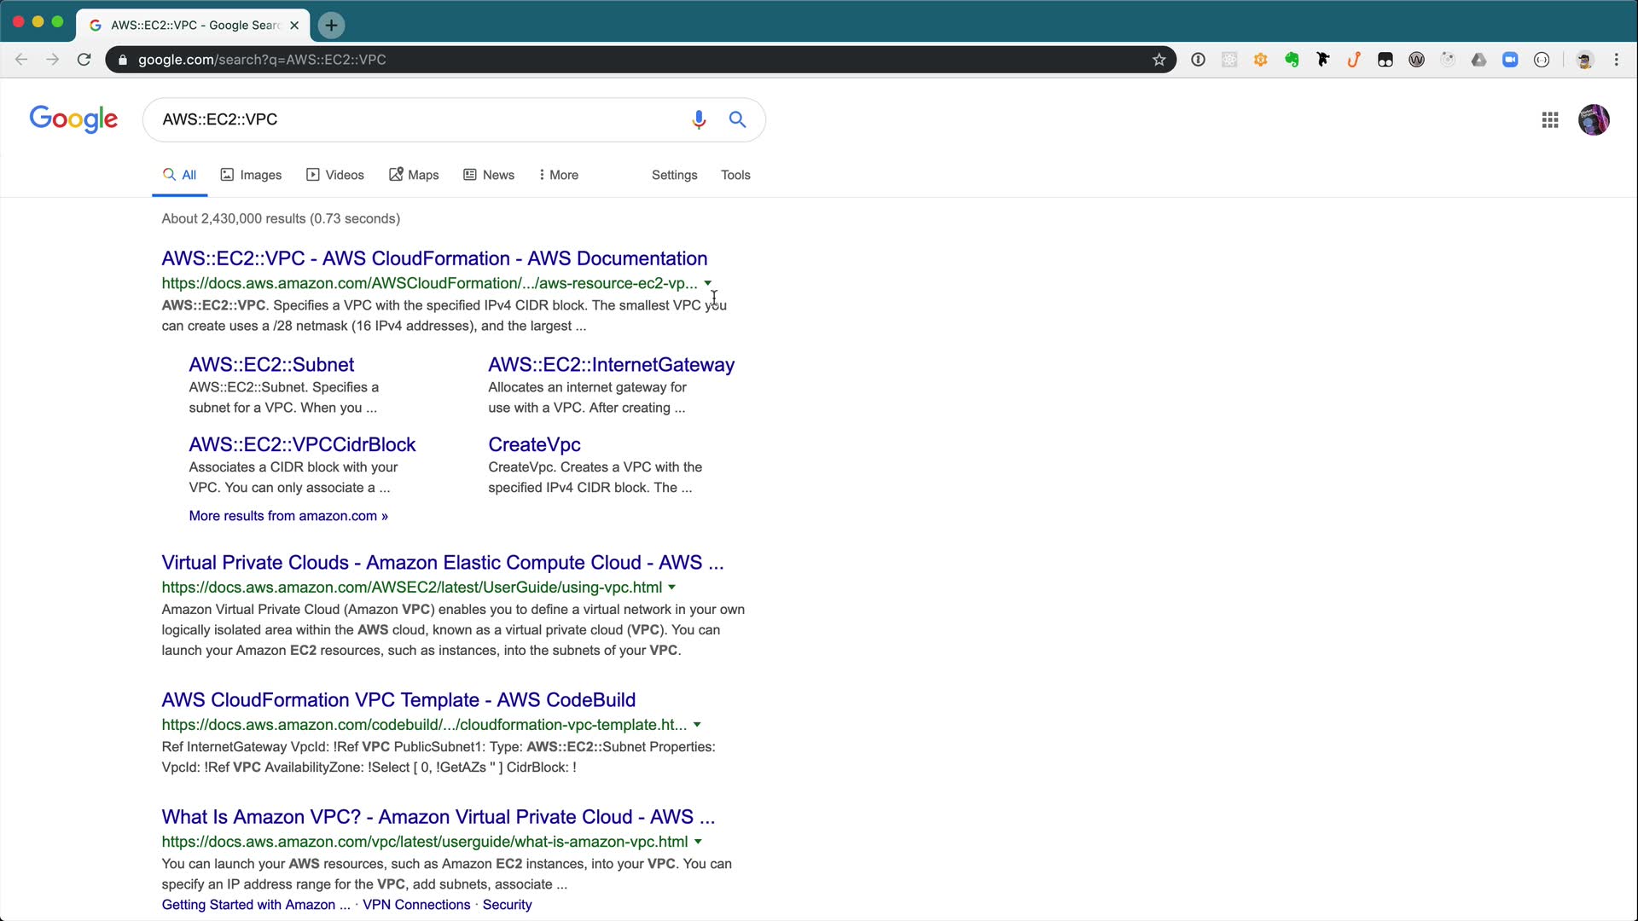Open a new browser tab
This screenshot has width=1638, height=921.
pos(331,25)
